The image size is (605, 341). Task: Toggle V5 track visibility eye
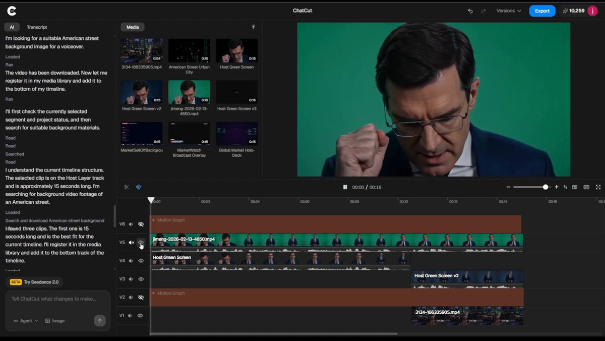click(x=141, y=243)
